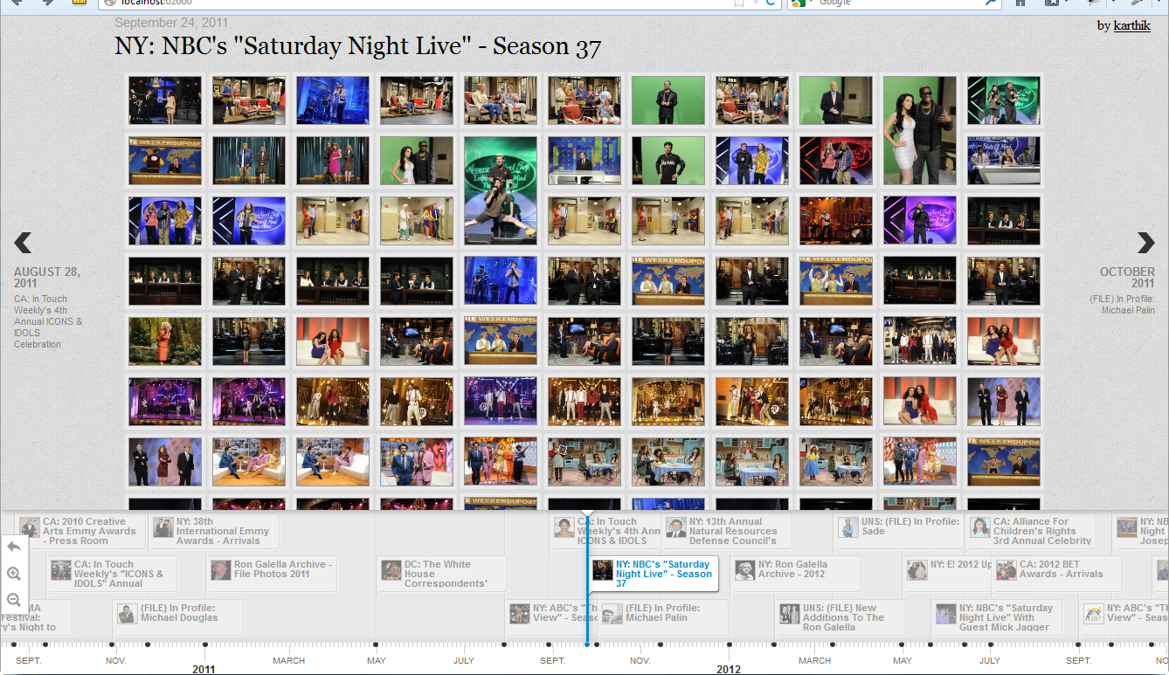This screenshot has height=675, width=1169.
Task: Open photo of woman in pink dress by teal curtain
Action: point(332,160)
